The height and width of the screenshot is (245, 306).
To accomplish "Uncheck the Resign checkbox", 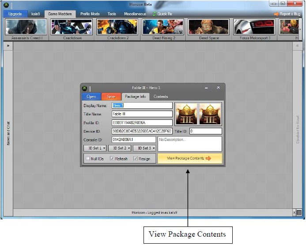I will tap(136, 159).
